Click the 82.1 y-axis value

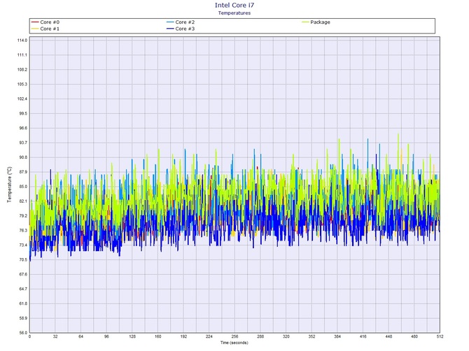pyautogui.click(x=23, y=201)
